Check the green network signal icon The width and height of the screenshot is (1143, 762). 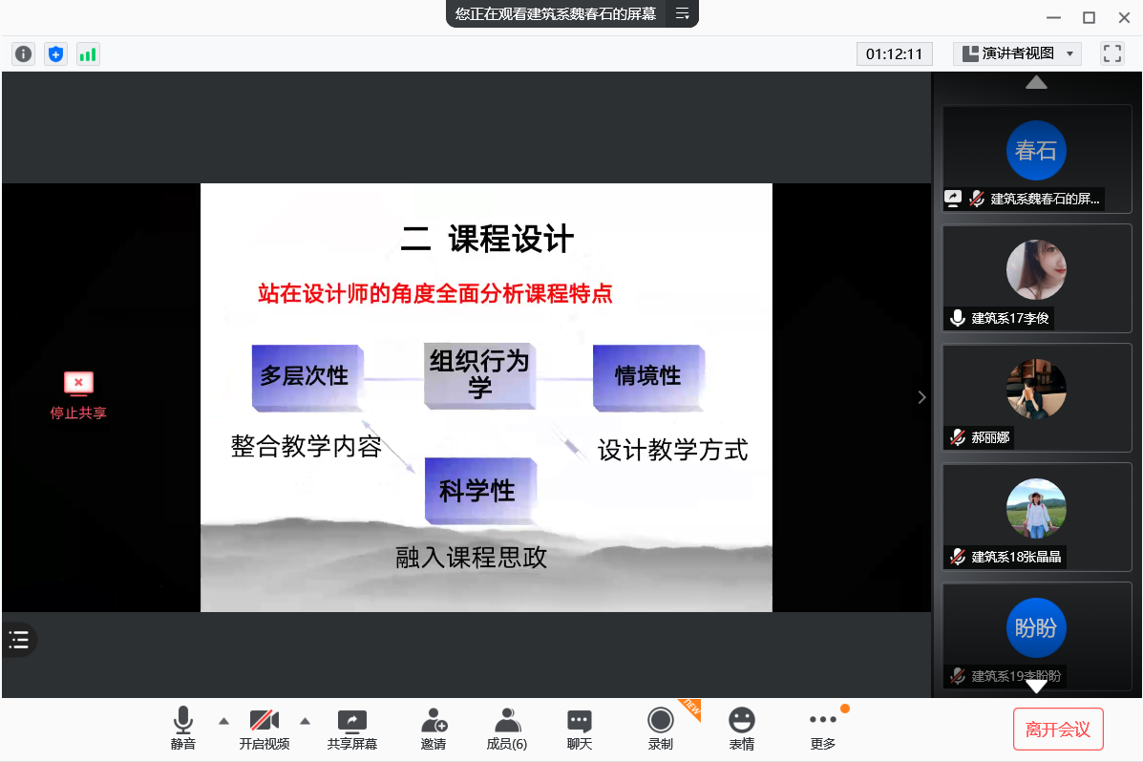coord(88,54)
